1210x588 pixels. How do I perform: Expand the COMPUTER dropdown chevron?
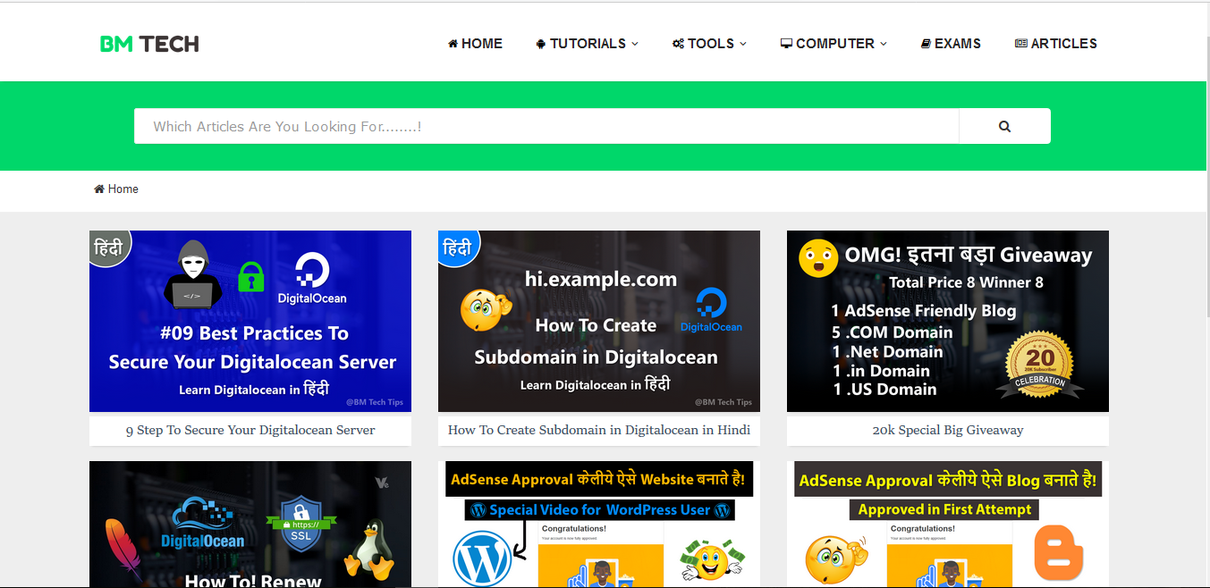coord(884,44)
